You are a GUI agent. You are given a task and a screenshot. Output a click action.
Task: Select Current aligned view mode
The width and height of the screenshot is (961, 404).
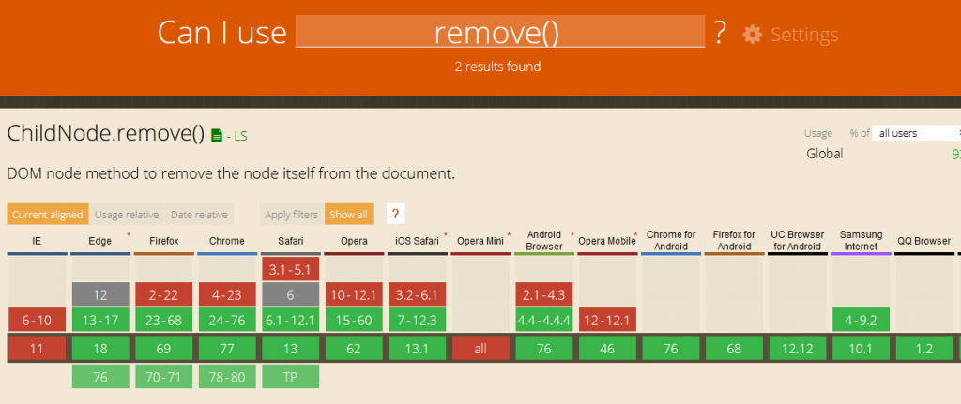(47, 215)
